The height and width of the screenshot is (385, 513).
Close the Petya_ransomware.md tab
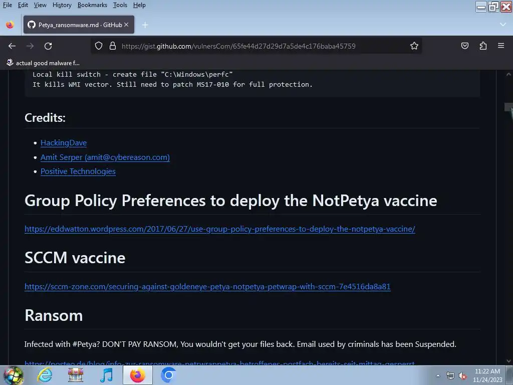126,25
